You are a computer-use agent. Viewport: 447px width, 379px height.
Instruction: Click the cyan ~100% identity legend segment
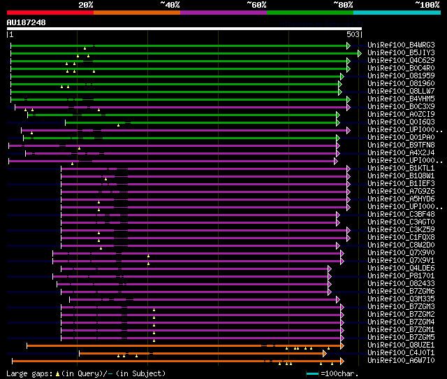pos(397,13)
